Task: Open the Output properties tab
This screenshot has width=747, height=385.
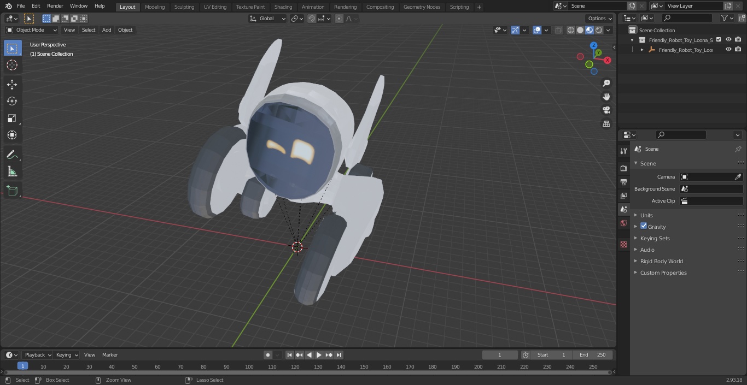Action: click(623, 182)
